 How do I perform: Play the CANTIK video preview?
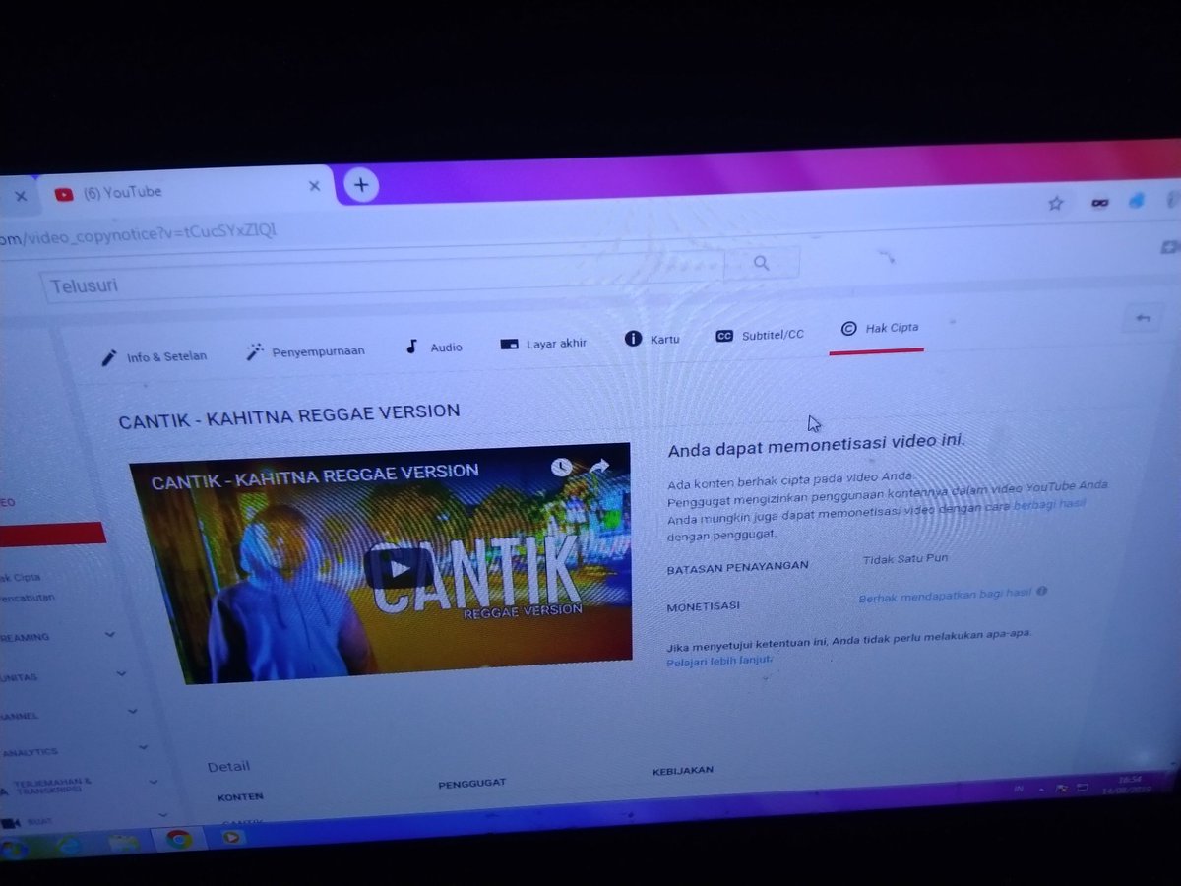coord(397,568)
